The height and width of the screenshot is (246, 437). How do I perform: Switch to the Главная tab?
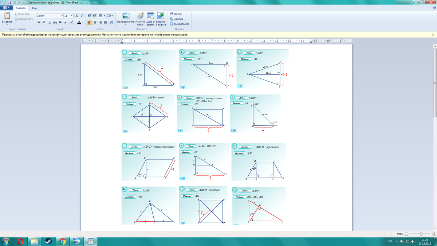click(x=20, y=8)
